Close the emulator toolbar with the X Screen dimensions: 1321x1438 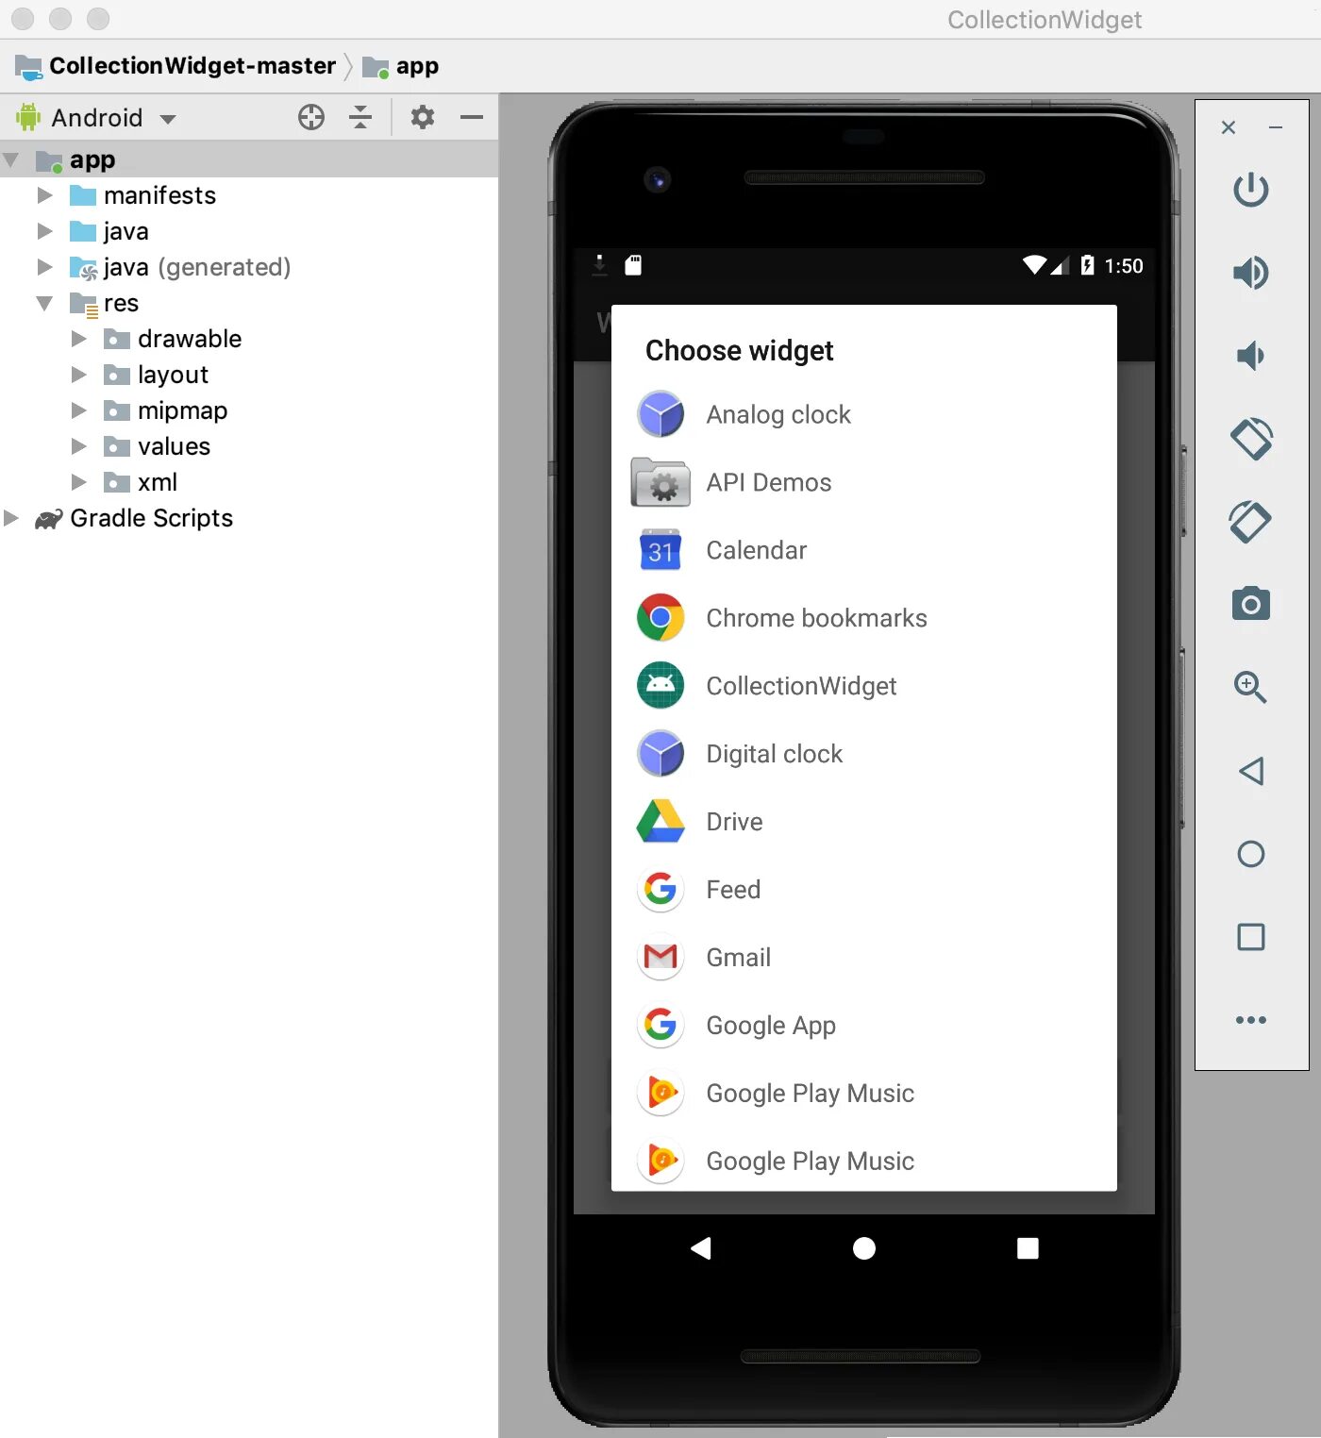coord(1229,127)
